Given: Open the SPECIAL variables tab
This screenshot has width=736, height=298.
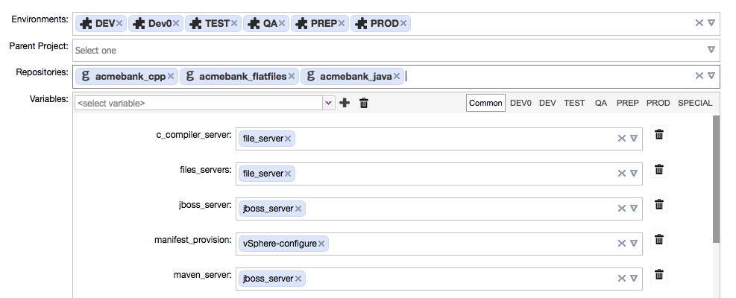Looking at the screenshot, I should (x=695, y=103).
